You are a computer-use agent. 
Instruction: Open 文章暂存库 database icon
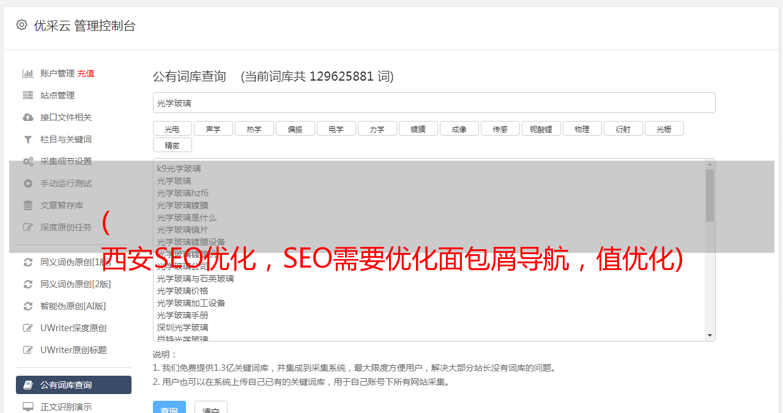tap(28, 205)
